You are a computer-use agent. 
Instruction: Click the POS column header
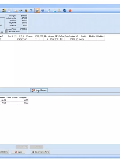pos(37,36)
